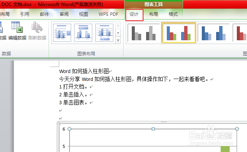Choose the blue-red-green colorful chart style
247x152 pixels.
[x=178, y=33]
